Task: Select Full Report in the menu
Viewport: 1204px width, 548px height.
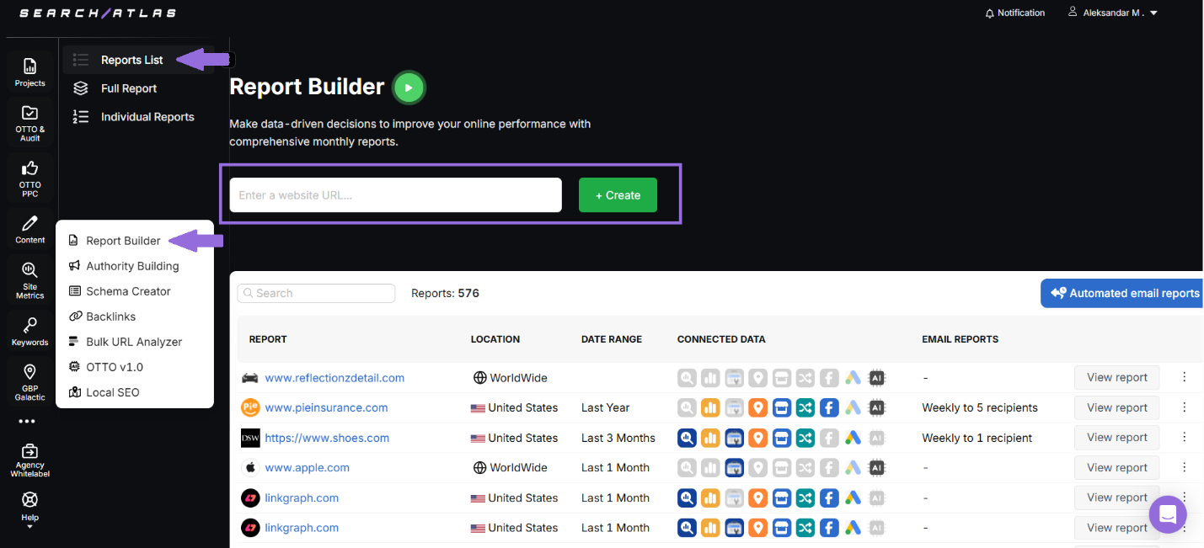Action: (x=129, y=88)
